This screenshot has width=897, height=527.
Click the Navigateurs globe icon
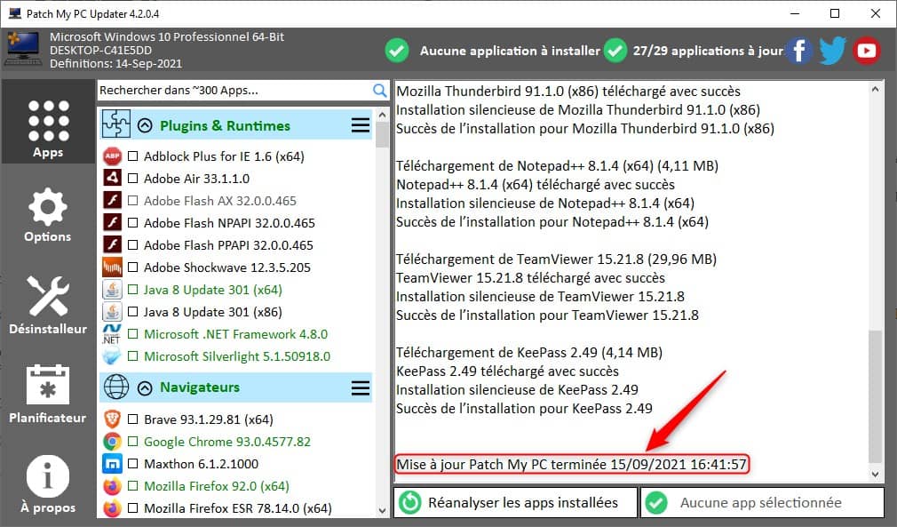(x=115, y=387)
